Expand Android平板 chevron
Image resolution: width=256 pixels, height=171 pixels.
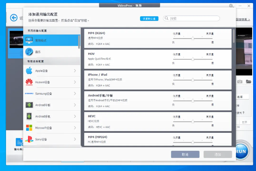(x=75, y=105)
